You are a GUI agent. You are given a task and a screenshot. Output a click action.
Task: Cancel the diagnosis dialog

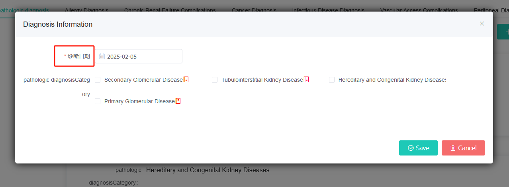click(x=463, y=148)
